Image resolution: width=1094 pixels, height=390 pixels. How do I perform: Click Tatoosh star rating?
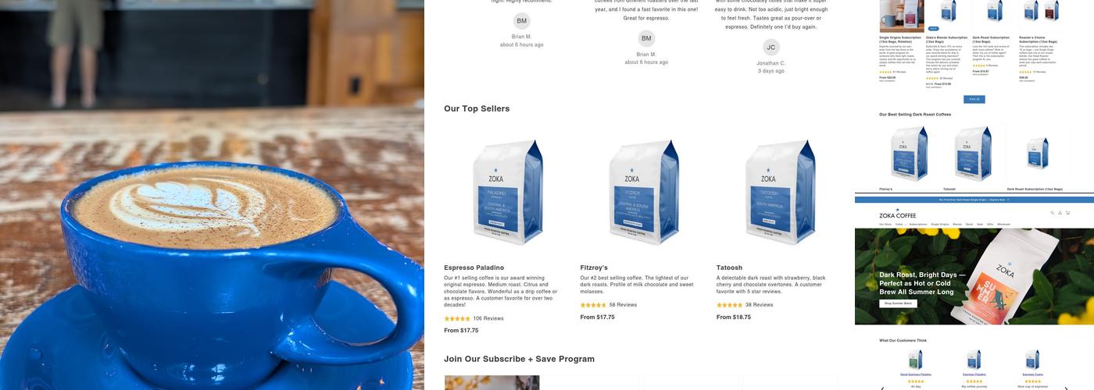(x=730, y=305)
